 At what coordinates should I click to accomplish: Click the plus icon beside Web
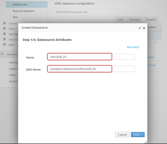click(5, 45)
